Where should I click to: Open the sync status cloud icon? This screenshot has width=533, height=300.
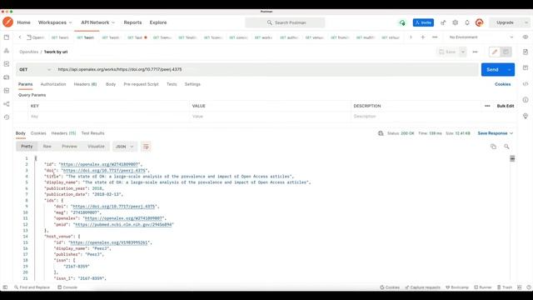(x=402, y=22)
